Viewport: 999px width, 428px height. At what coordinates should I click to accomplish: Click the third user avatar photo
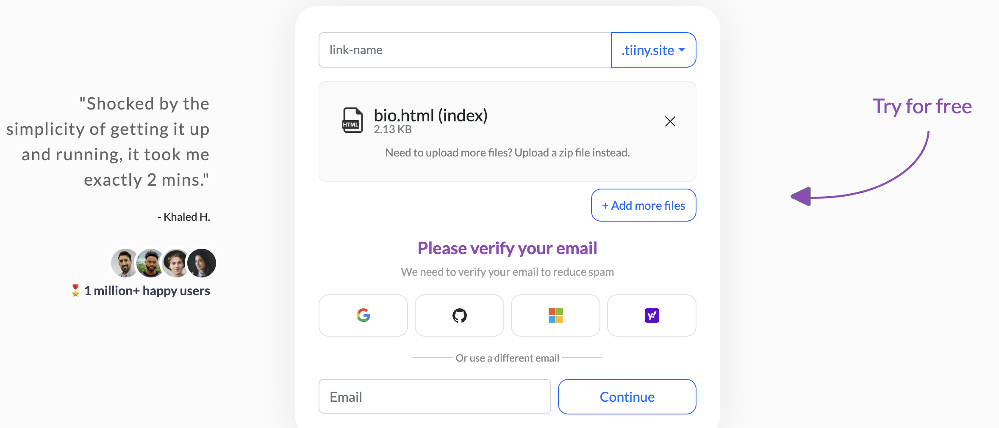coord(175,263)
